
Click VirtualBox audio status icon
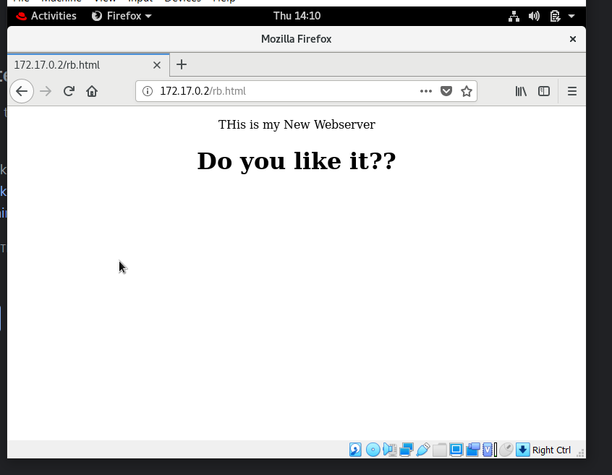click(x=389, y=450)
